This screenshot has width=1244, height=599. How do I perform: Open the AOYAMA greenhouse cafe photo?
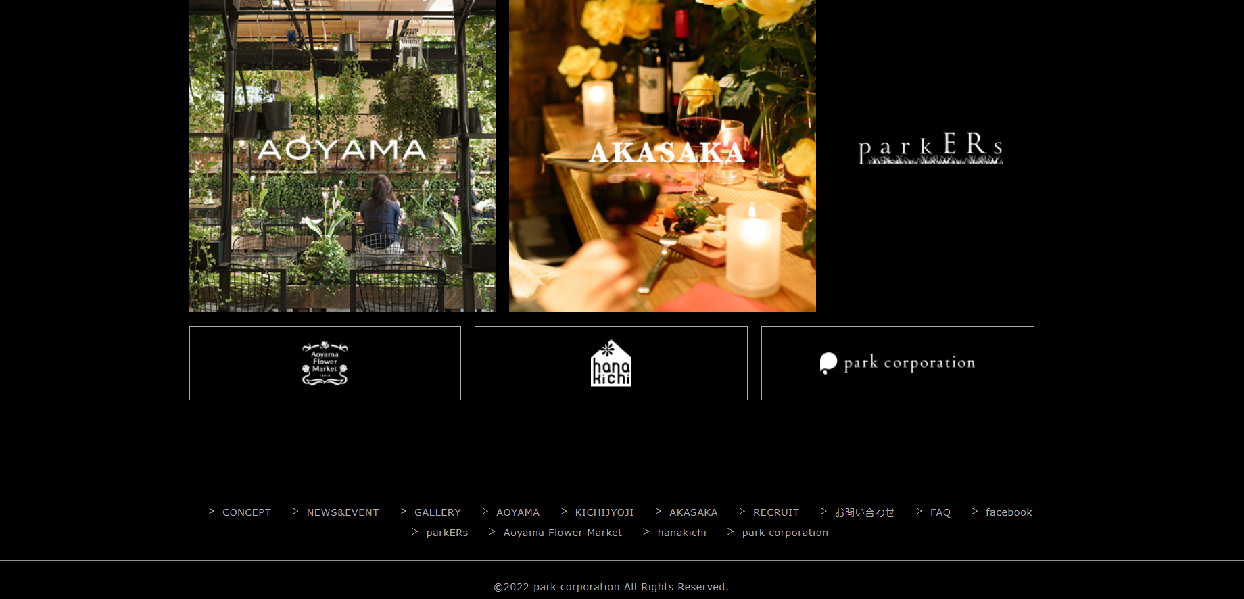click(342, 155)
